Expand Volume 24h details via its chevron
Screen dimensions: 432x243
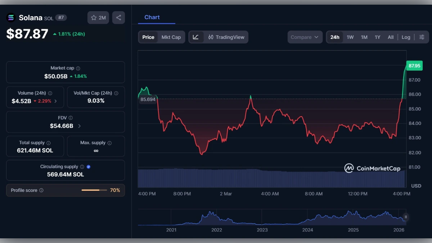tap(56, 102)
